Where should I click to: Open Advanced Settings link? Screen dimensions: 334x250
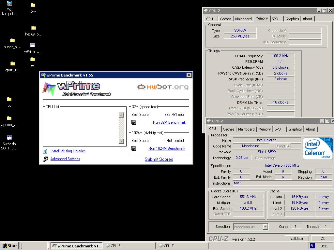pyautogui.click(x=65, y=159)
